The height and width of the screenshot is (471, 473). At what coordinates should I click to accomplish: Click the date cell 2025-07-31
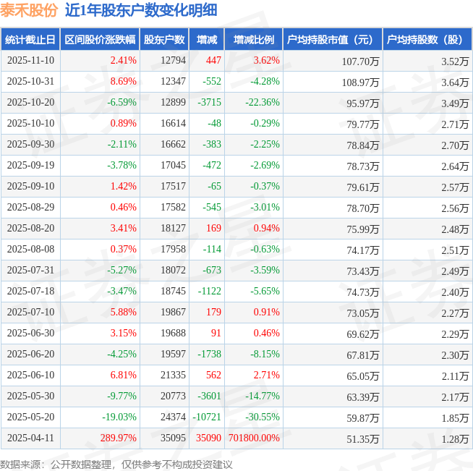tap(31, 270)
